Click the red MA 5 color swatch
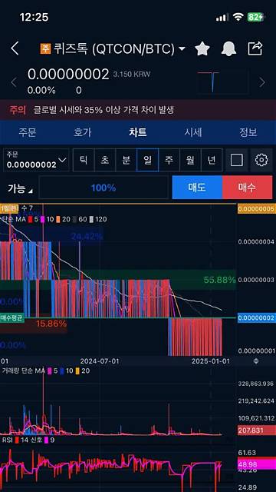 [31, 219]
